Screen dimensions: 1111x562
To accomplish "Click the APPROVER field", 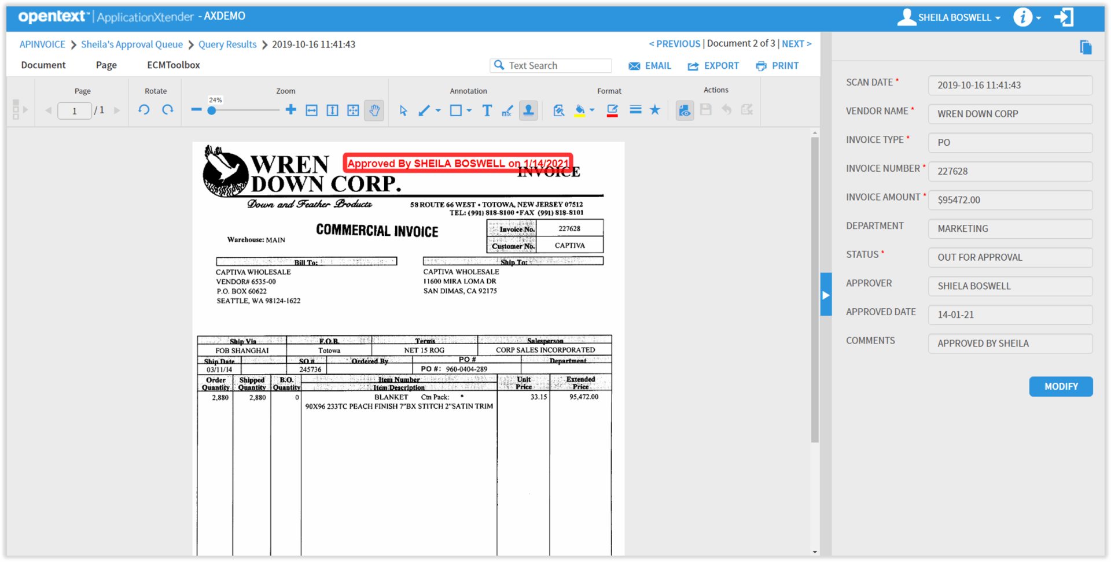I will [x=1010, y=286].
